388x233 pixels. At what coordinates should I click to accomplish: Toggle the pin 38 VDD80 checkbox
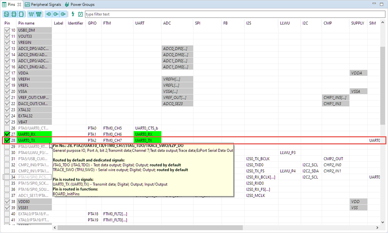(7, 201)
